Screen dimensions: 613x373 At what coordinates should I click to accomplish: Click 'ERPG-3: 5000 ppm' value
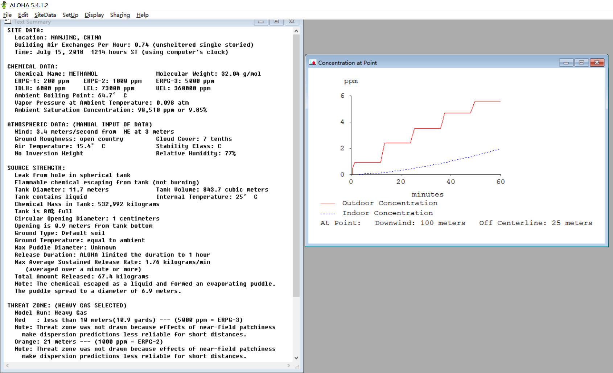185,81
